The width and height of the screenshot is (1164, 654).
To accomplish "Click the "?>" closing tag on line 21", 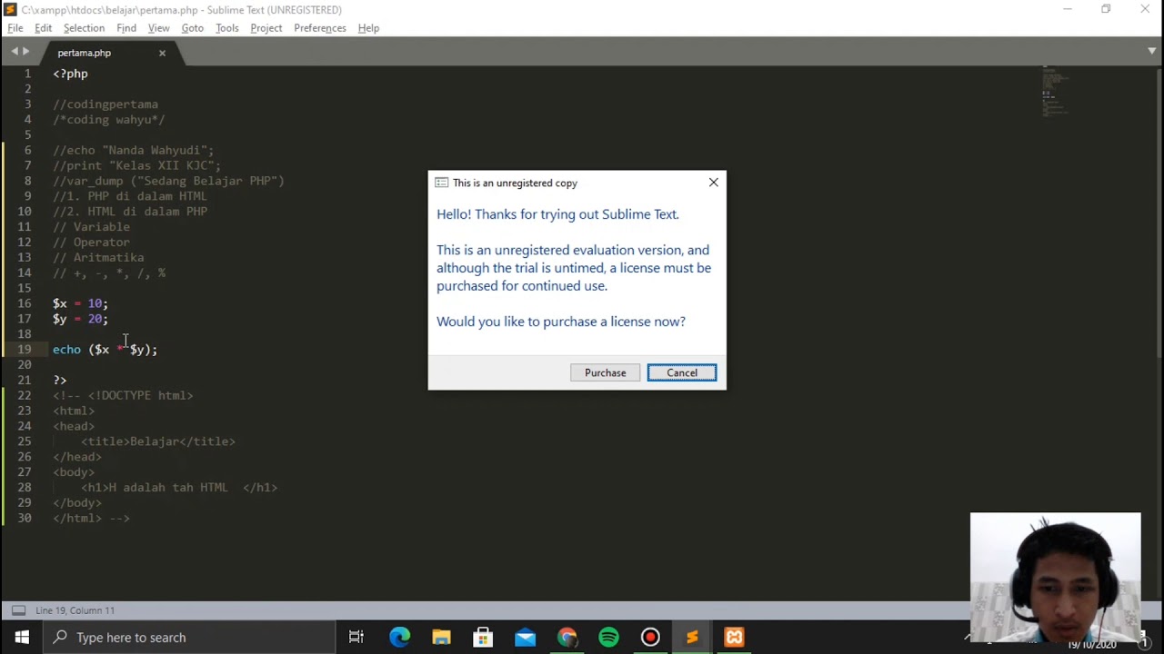I will coord(60,380).
